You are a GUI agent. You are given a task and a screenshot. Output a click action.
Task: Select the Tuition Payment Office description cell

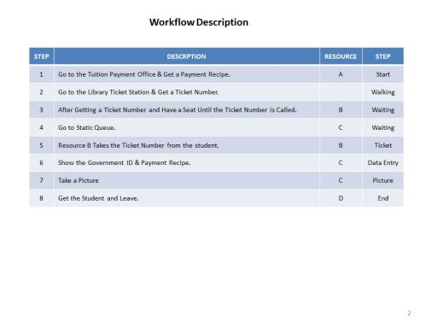pyautogui.click(x=187, y=74)
